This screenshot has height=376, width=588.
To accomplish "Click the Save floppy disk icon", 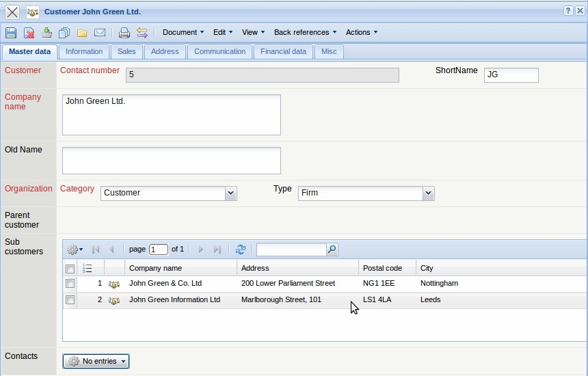I will [x=11, y=33].
